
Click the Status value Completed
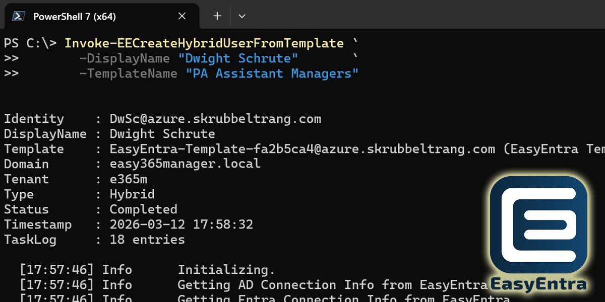pyautogui.click(x=143, y=210)
